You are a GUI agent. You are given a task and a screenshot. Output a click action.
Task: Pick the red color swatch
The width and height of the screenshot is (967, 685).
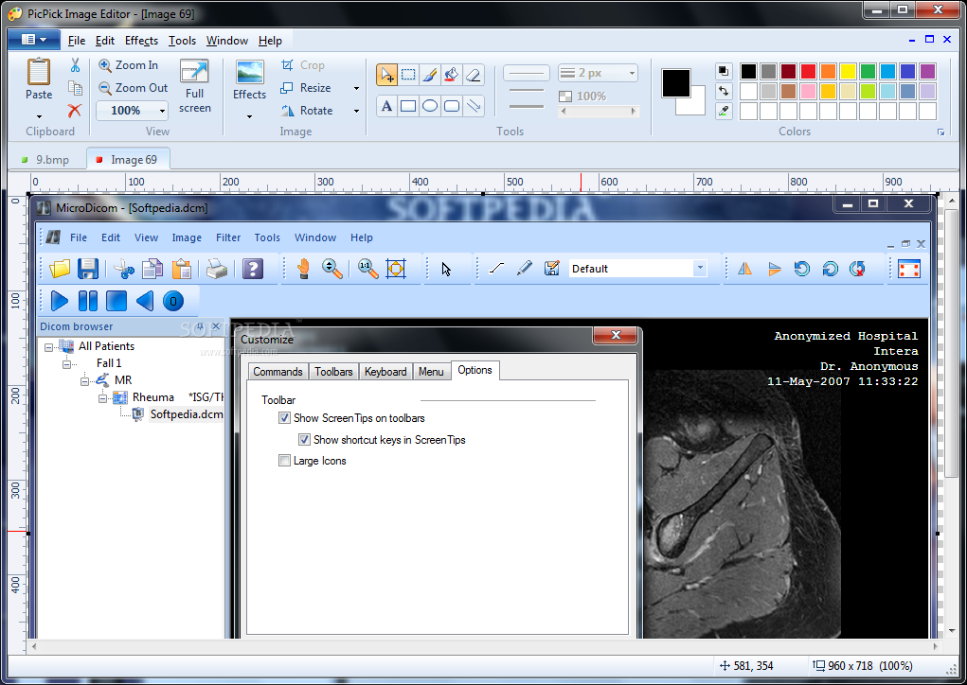click(x=808, y=71)
